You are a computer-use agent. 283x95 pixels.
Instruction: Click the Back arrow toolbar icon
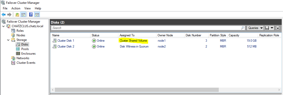click(x=3, y=14)
